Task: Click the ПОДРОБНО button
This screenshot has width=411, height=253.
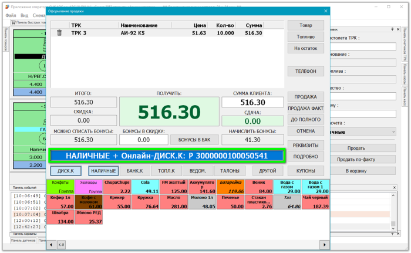Action: pyautogui.click(x=306, y=157)
